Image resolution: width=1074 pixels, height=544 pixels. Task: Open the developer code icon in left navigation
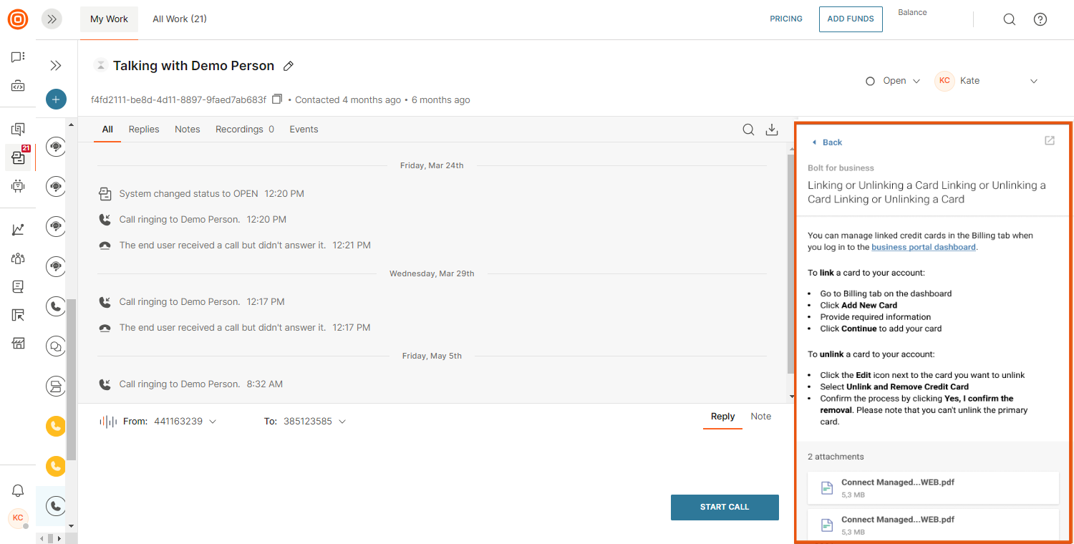tap(18, 87)
